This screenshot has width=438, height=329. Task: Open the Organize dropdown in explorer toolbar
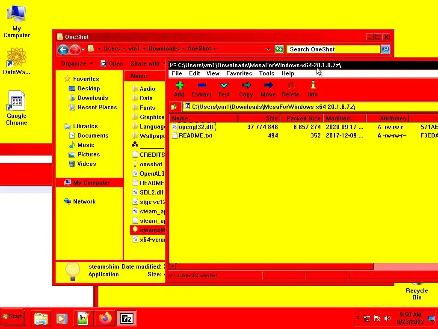[77, 64]
